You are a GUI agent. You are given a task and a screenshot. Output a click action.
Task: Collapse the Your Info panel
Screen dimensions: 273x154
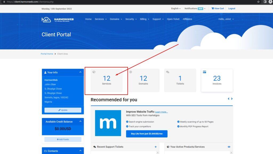(80, 72)
